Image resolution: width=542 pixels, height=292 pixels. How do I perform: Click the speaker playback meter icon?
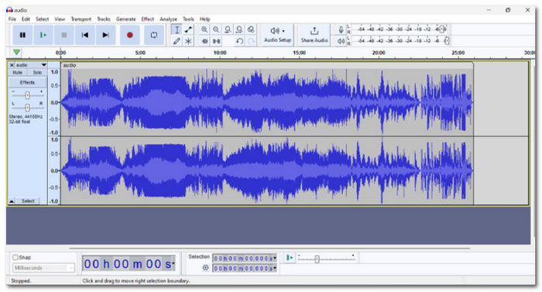pyautogui.click(x=341, y=41)
